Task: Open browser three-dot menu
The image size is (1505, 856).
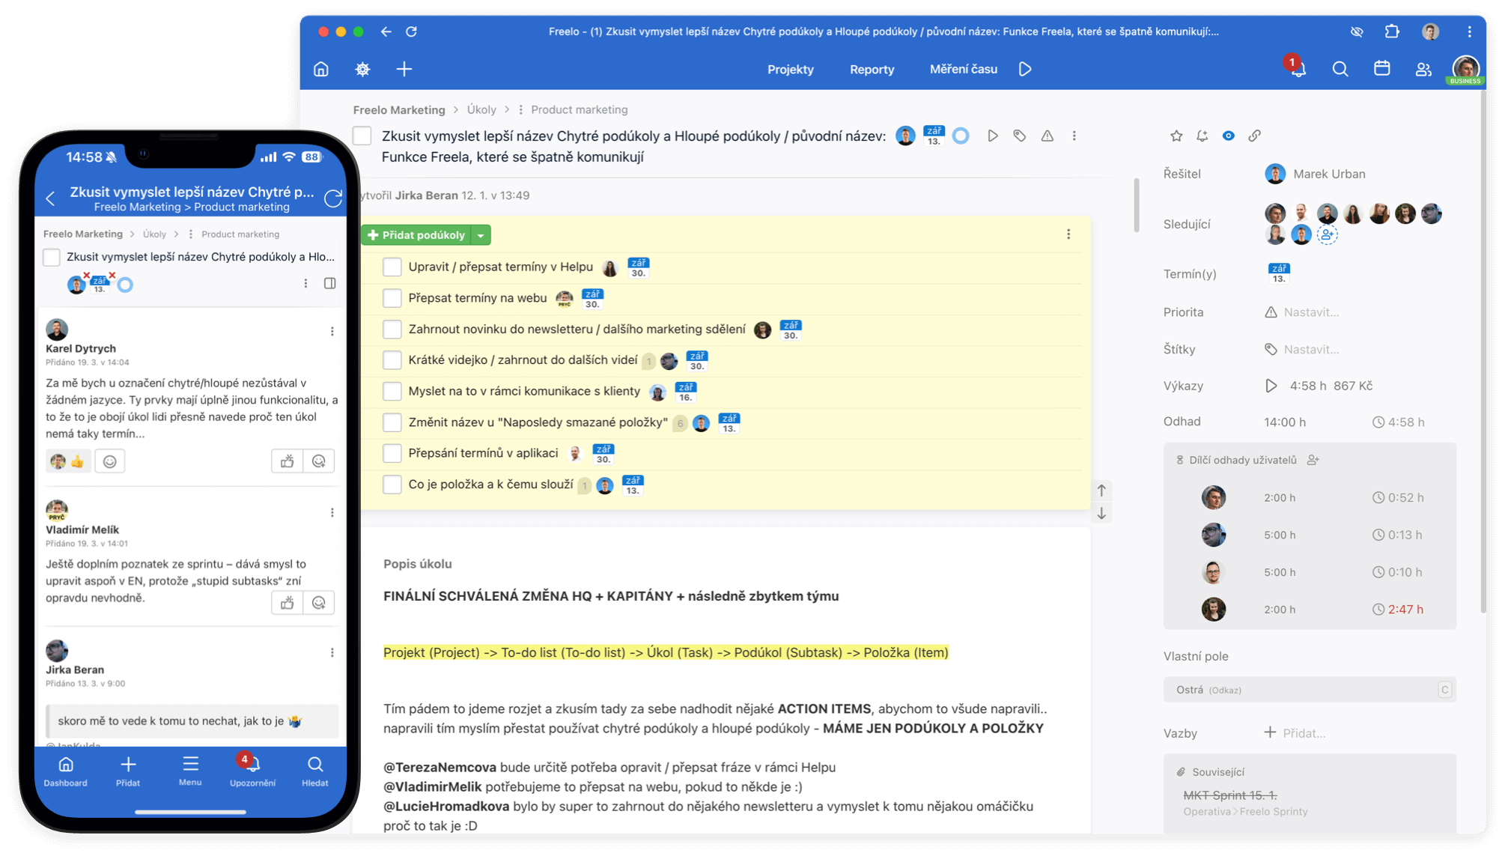Action: tap(1470, 31)
